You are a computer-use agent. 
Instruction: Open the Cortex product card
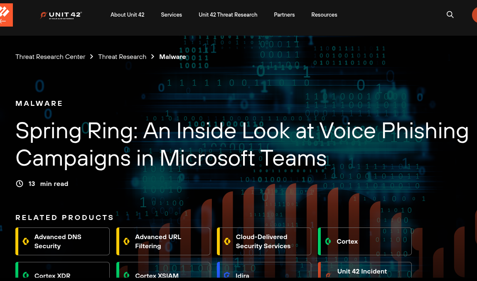(364, 241)
